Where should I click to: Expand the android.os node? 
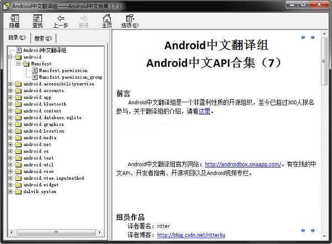tap(10, 151)
